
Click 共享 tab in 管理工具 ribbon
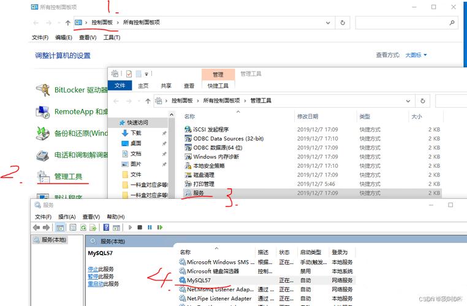click(166, 86)
